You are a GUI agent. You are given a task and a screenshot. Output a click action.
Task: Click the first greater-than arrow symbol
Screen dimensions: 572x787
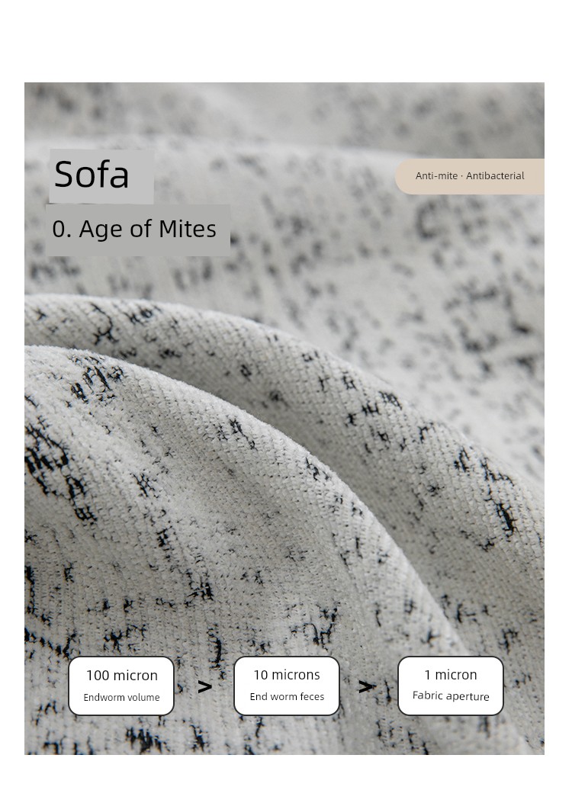204,686
